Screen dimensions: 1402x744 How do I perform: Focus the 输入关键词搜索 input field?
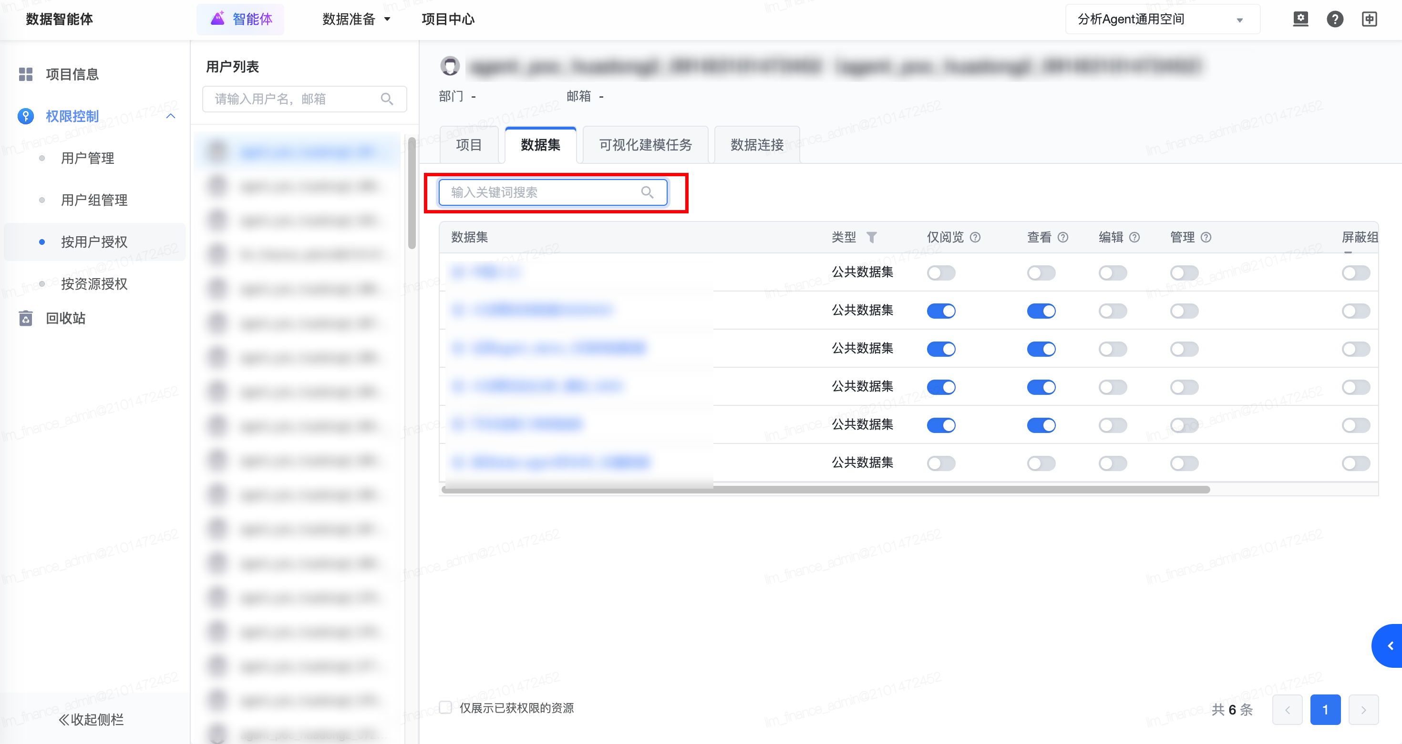point(553,192)
